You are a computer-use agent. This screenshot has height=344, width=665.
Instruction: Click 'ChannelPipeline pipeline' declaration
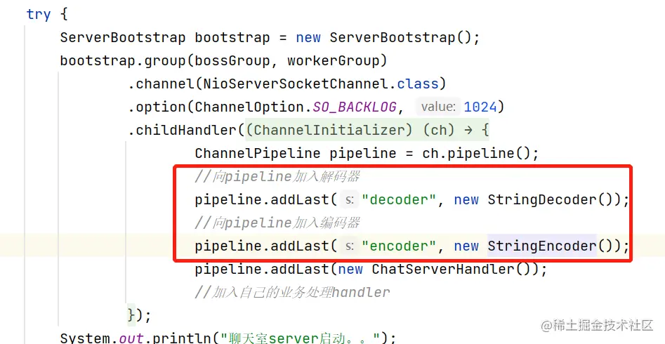(295, 154)
